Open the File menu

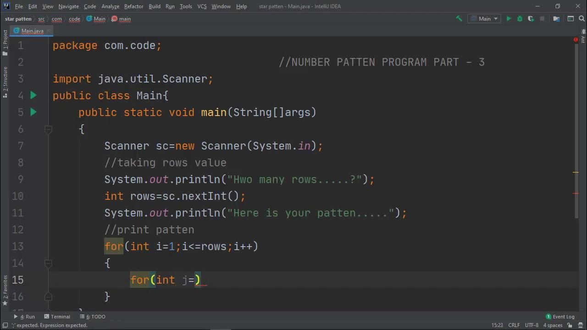(x=19, y=6)
